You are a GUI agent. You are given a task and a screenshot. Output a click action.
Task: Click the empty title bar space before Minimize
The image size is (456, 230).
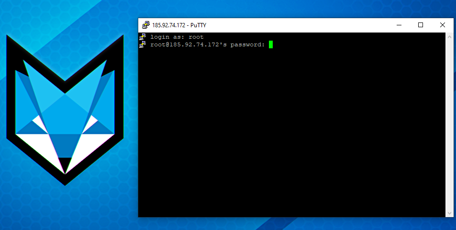(297, 25)
